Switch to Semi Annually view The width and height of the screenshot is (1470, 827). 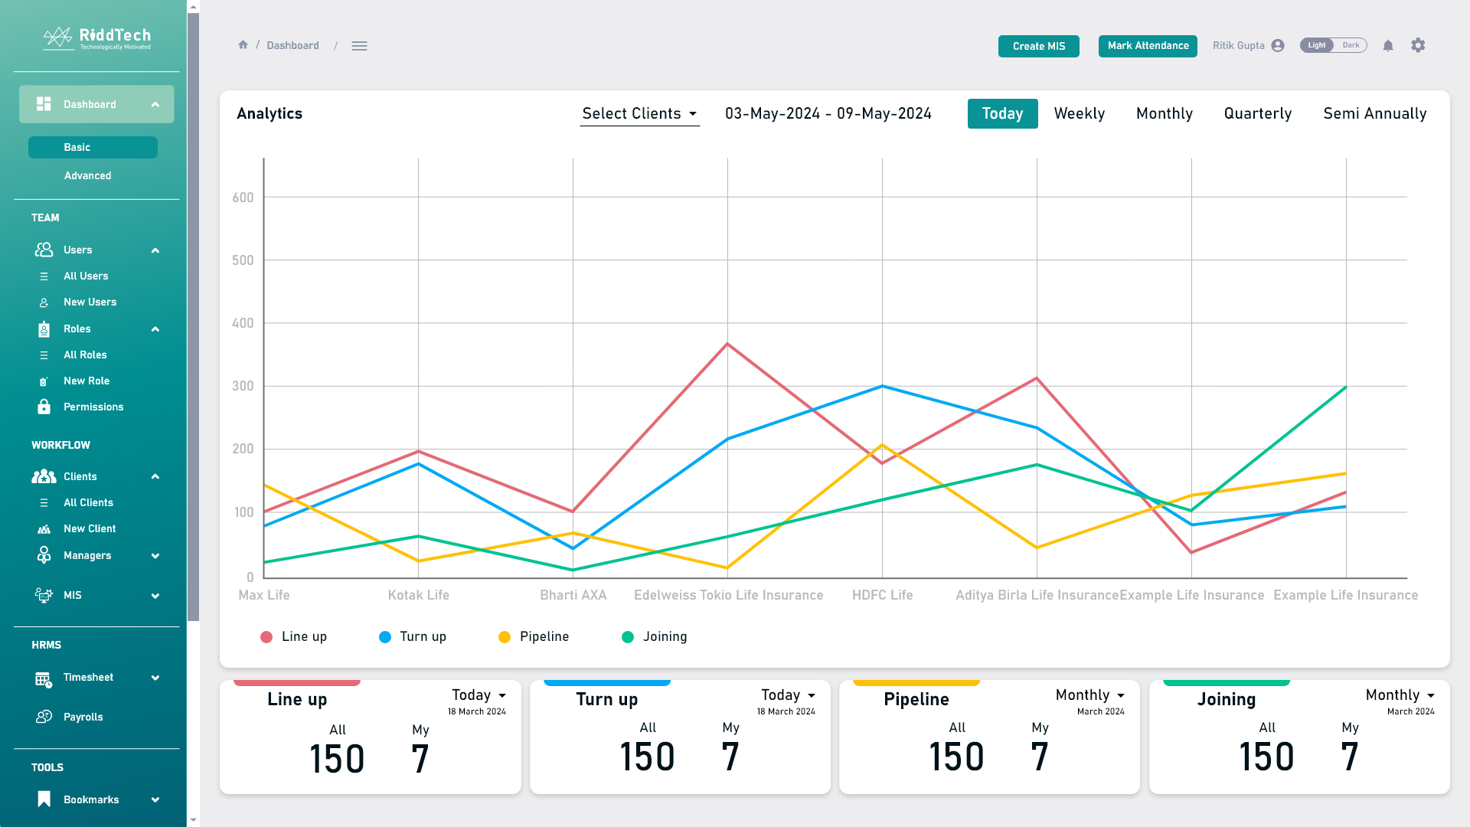(x=1375, y=114)
